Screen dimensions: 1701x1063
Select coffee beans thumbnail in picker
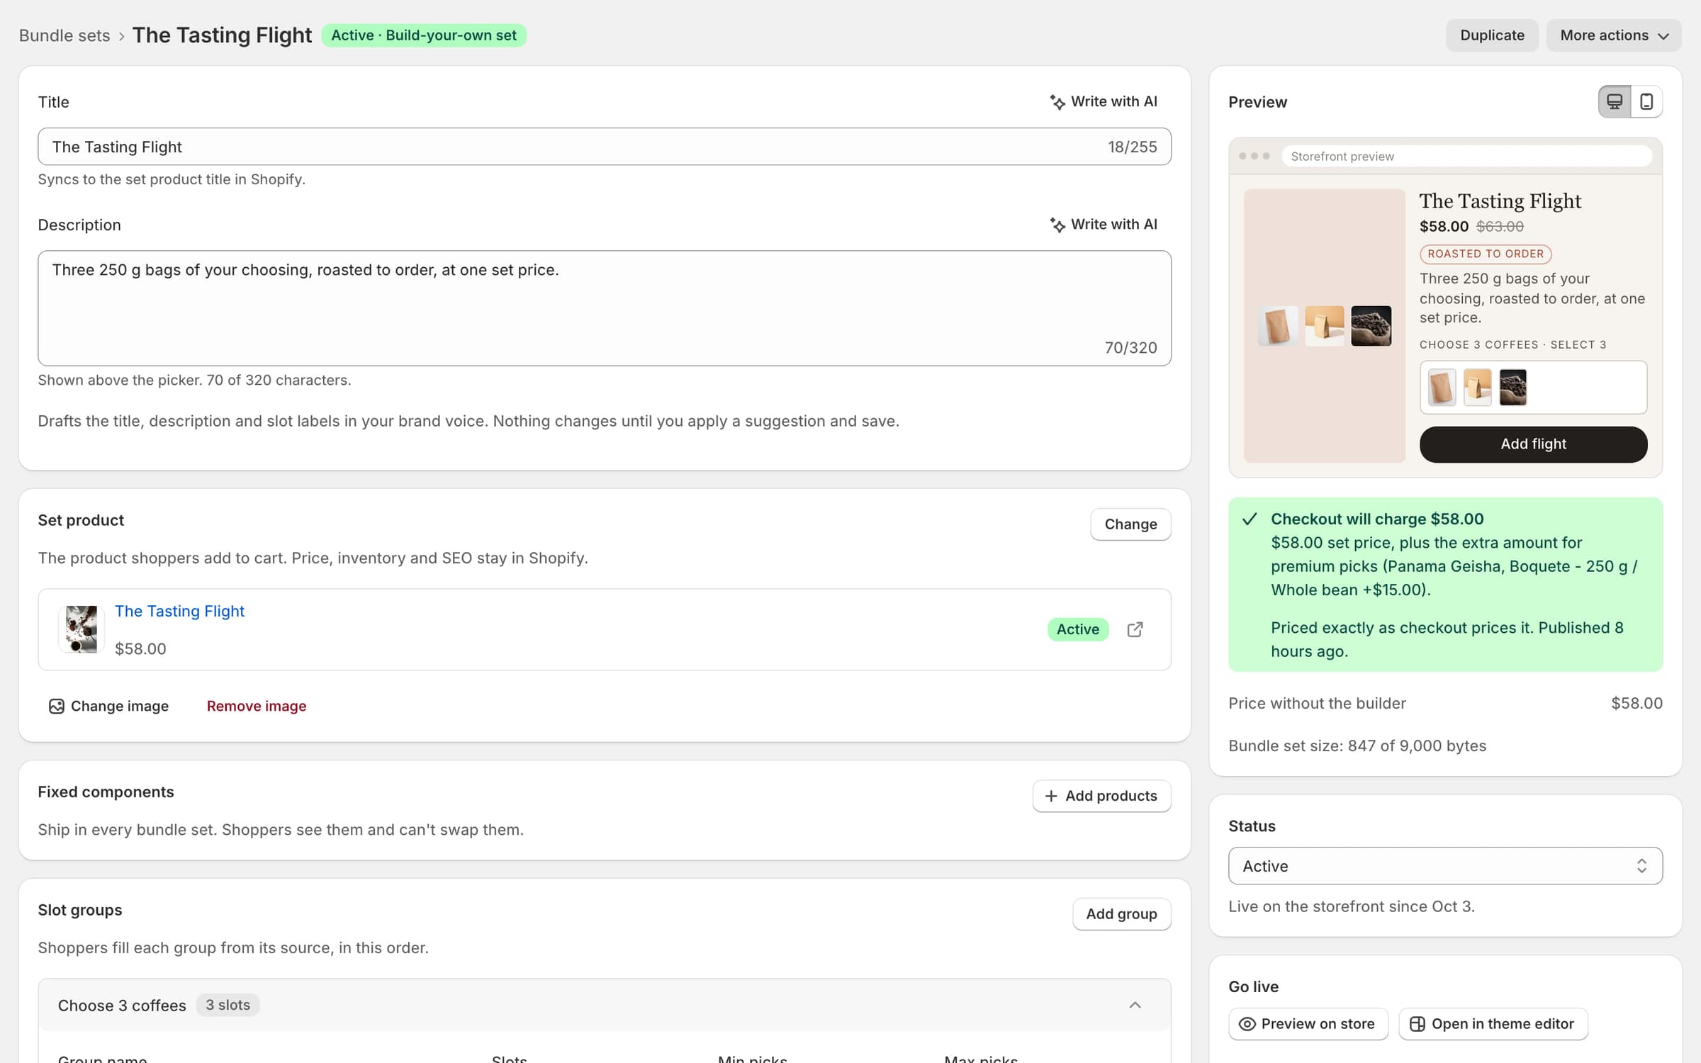point(1512,387)
